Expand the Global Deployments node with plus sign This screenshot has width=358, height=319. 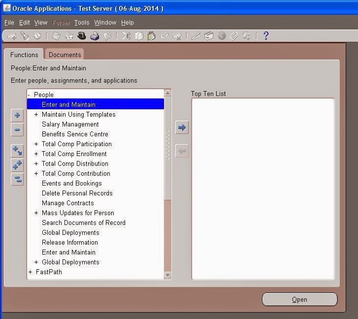pos(36,262)
